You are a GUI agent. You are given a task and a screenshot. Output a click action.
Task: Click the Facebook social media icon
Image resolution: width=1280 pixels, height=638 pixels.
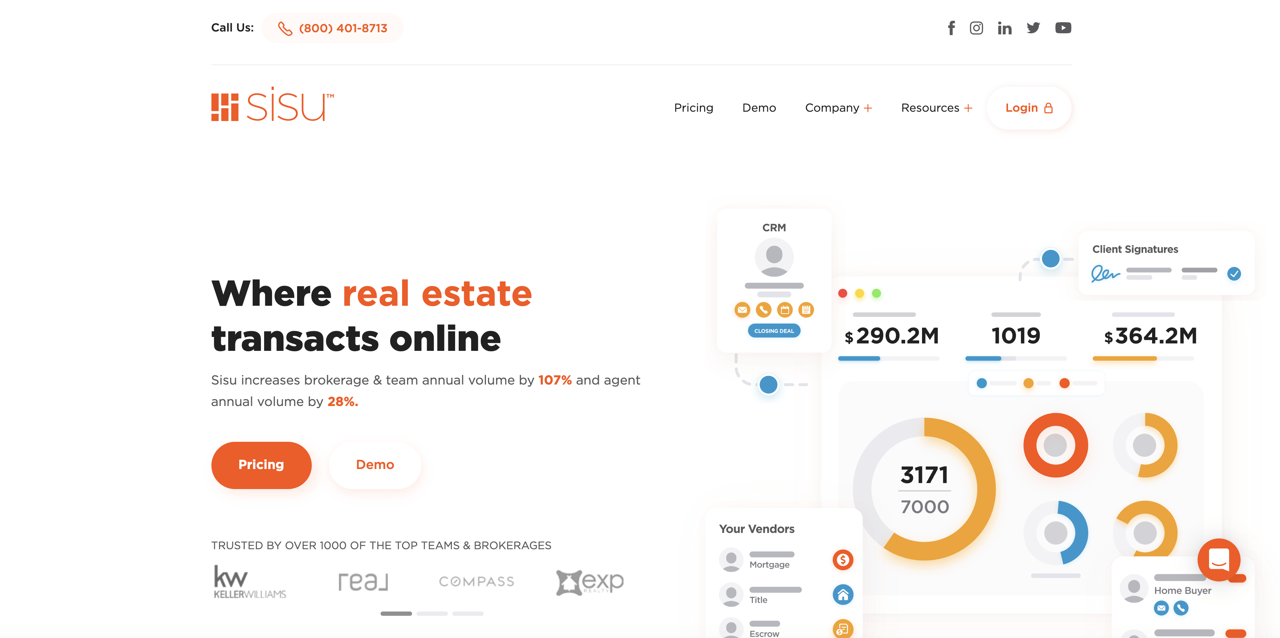pyautogui.click(x=949, y=27)
